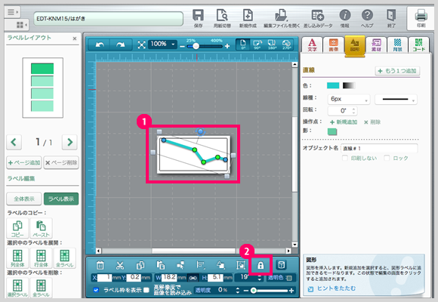
Task: Click the redo arrow icon
Action: 120,45
